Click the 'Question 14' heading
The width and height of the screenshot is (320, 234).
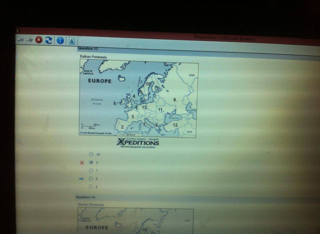pos(85,197)
